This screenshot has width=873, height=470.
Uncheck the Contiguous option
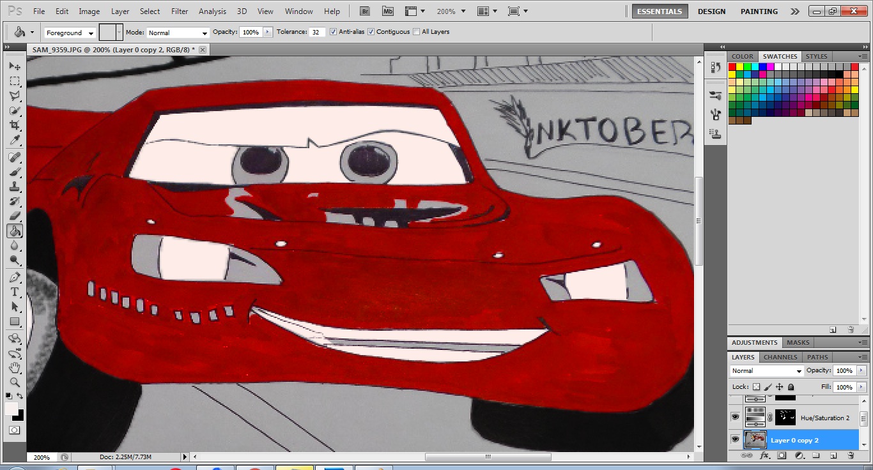click(371, 32)
